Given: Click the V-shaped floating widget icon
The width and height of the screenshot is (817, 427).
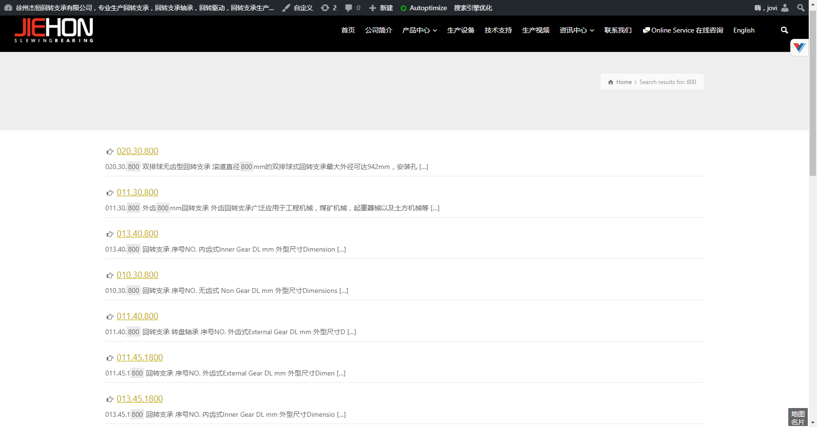Looking at the screenshot, I should 799,47.
